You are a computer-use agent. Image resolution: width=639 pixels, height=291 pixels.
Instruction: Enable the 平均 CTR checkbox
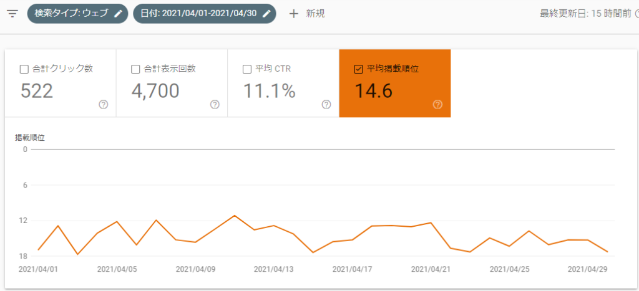click(x=246, y=69)
